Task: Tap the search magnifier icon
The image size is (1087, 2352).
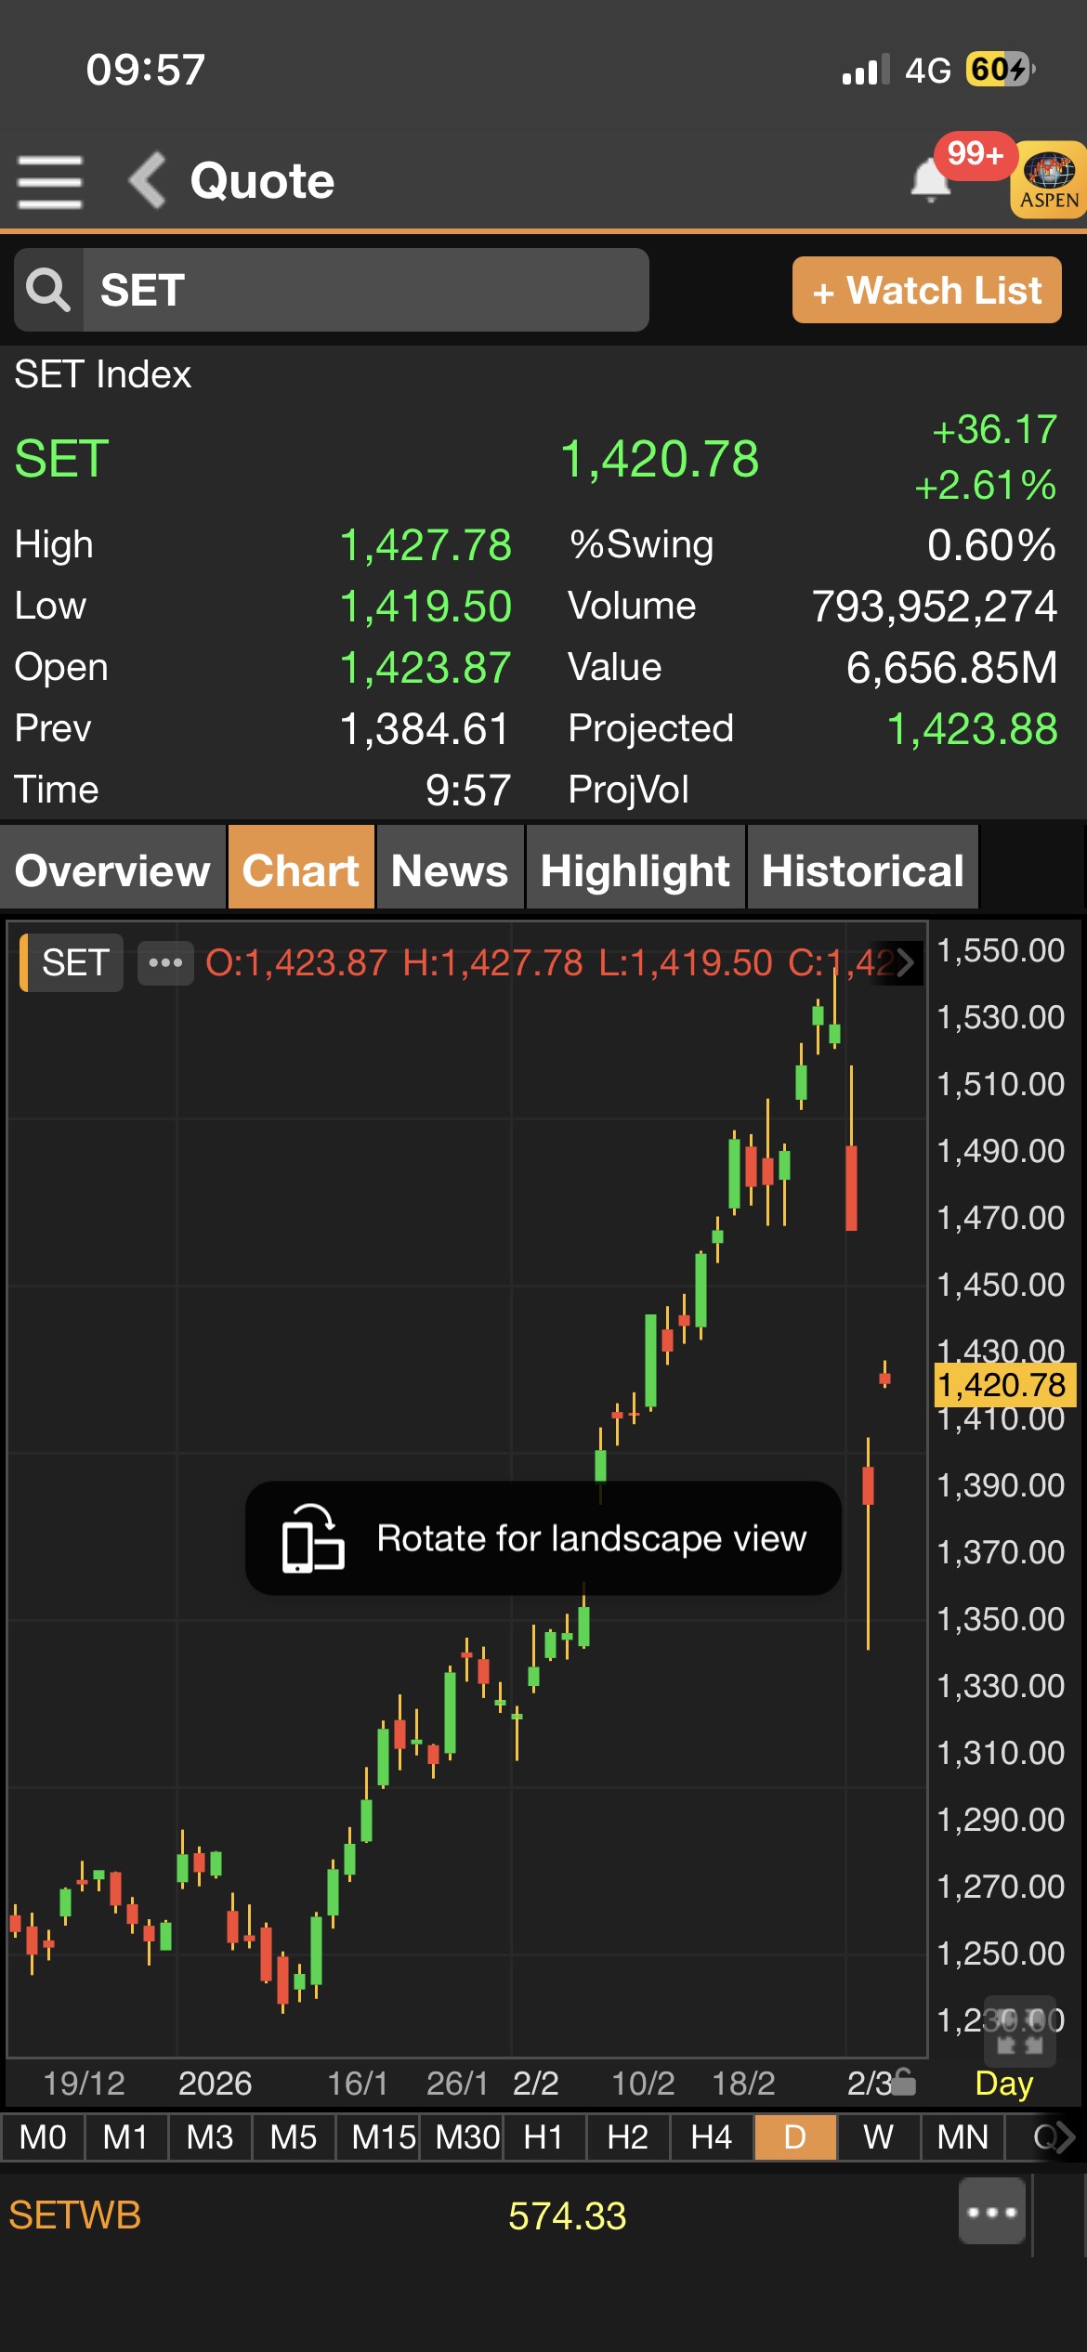Action: [x=48, y=291]
